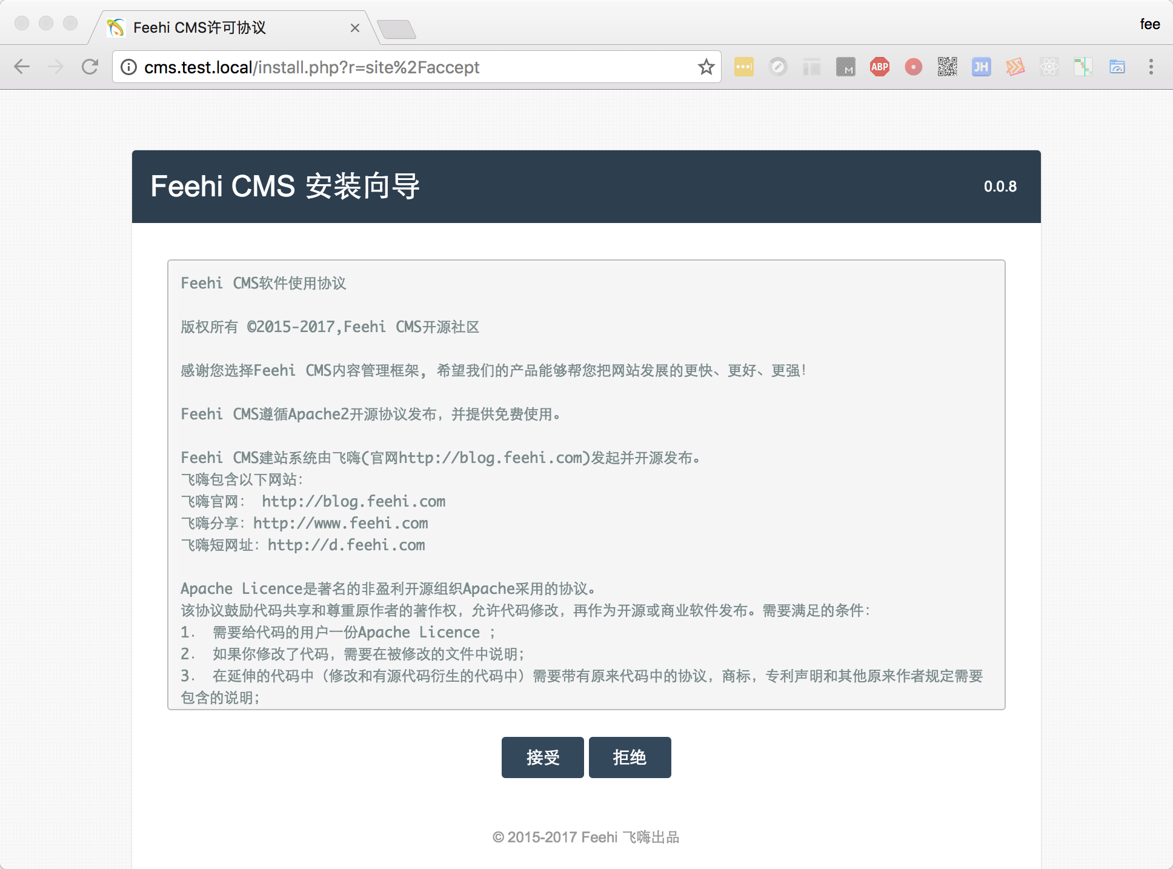
Task: Bookmark this page with the star icon
Action: [x=706, y=67]
